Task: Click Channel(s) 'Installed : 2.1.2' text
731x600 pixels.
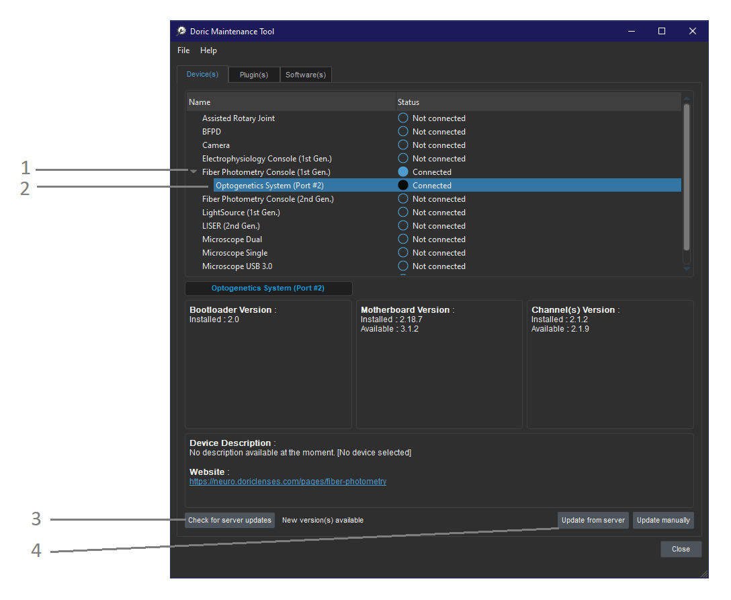Action: pos(560,320)
